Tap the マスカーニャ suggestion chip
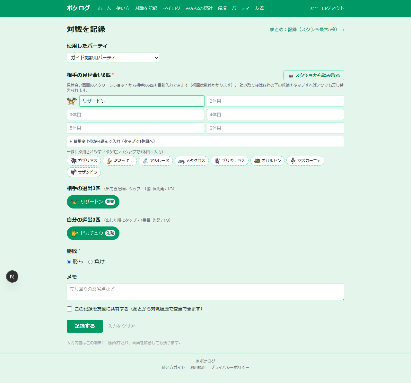This screenshot has height=383, width=411. [x=305, y=161]
